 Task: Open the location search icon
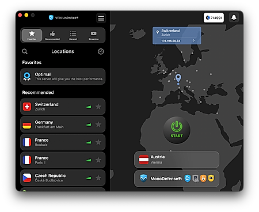25,51
